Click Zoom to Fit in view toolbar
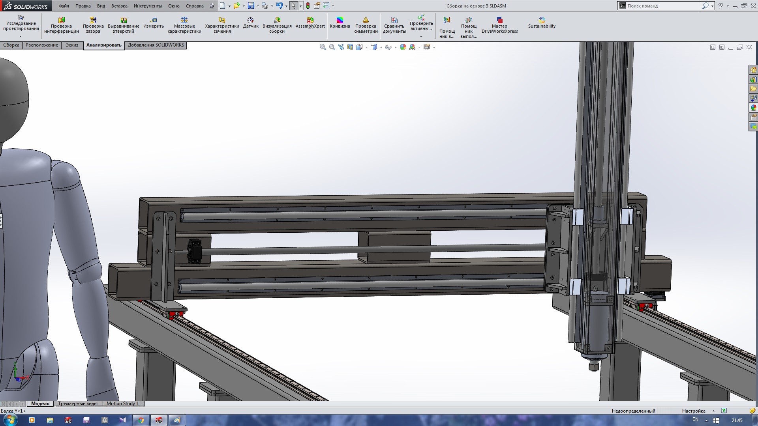Viewport: 758px width, 426px height. point(323,47)
